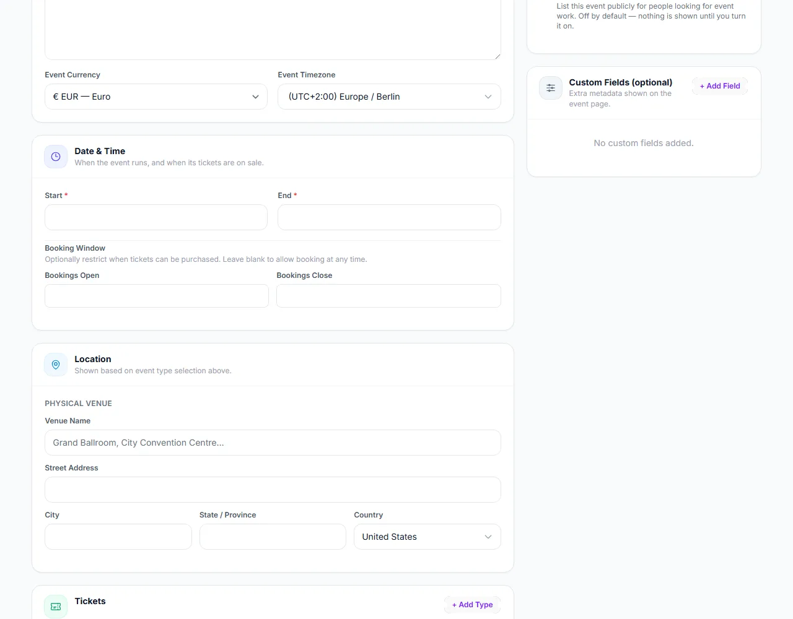Click the Date & Time clock icon
The height and width of the screenshot is (619, 793).
click(x=56, y=157)
